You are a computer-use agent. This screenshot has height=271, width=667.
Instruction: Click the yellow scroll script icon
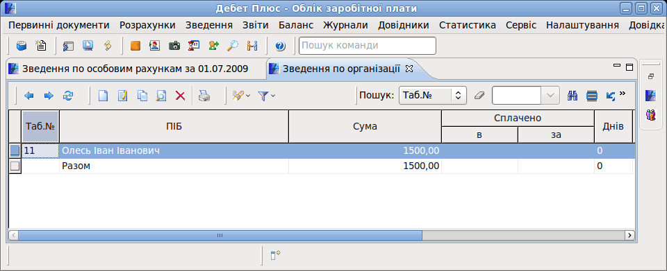click(x=108, y=46)
